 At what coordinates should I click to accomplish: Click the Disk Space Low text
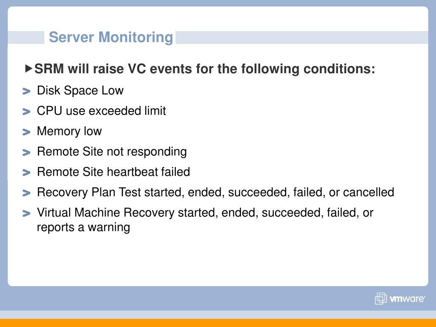click(x=80, y=91)
